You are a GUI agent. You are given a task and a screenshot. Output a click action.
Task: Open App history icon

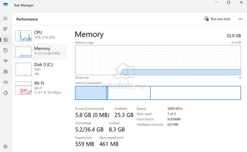pos(5,51)
